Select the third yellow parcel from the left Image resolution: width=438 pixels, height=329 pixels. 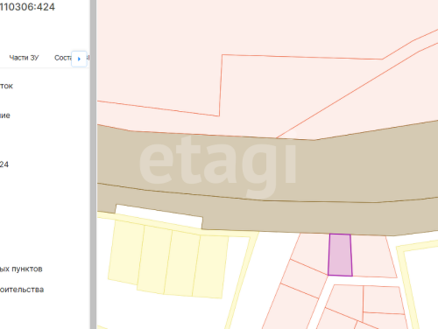(x=181, y=263)
